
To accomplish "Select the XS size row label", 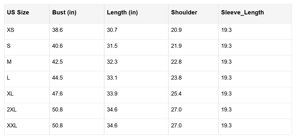I will click(10, 30).
